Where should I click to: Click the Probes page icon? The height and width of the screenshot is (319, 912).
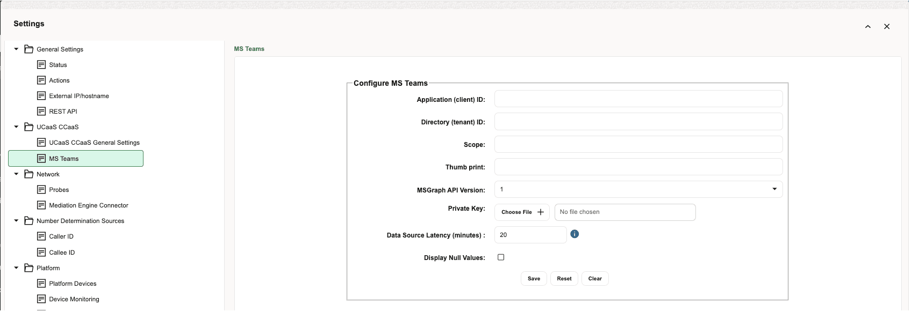[41, 189]
